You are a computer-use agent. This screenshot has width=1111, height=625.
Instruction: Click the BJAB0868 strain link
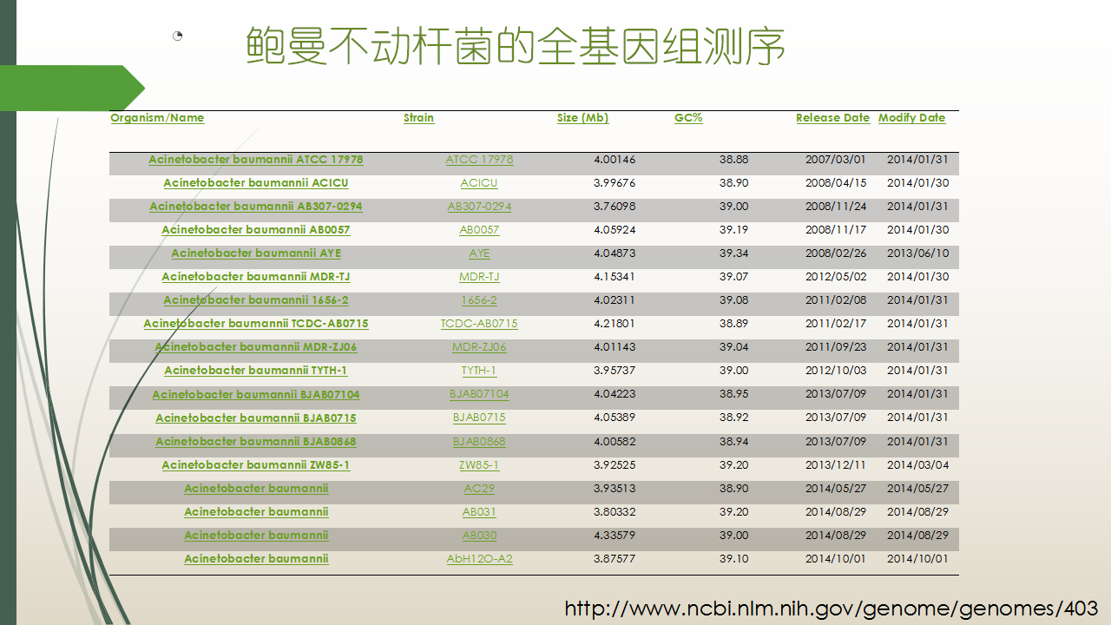pos(479,442)
